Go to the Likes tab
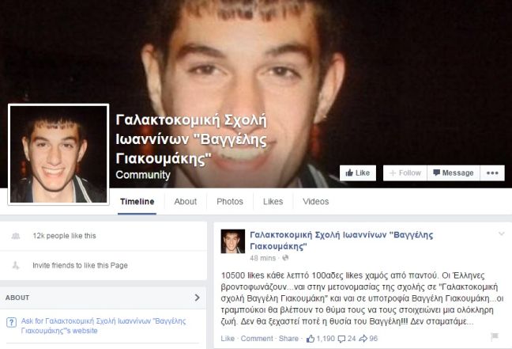This screenshot has width=512, height=349. (273, 202)
